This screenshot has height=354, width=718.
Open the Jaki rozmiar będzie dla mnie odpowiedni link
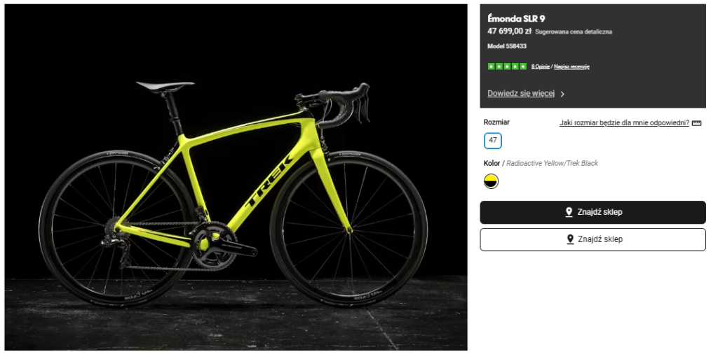click(x=624, y=123)
